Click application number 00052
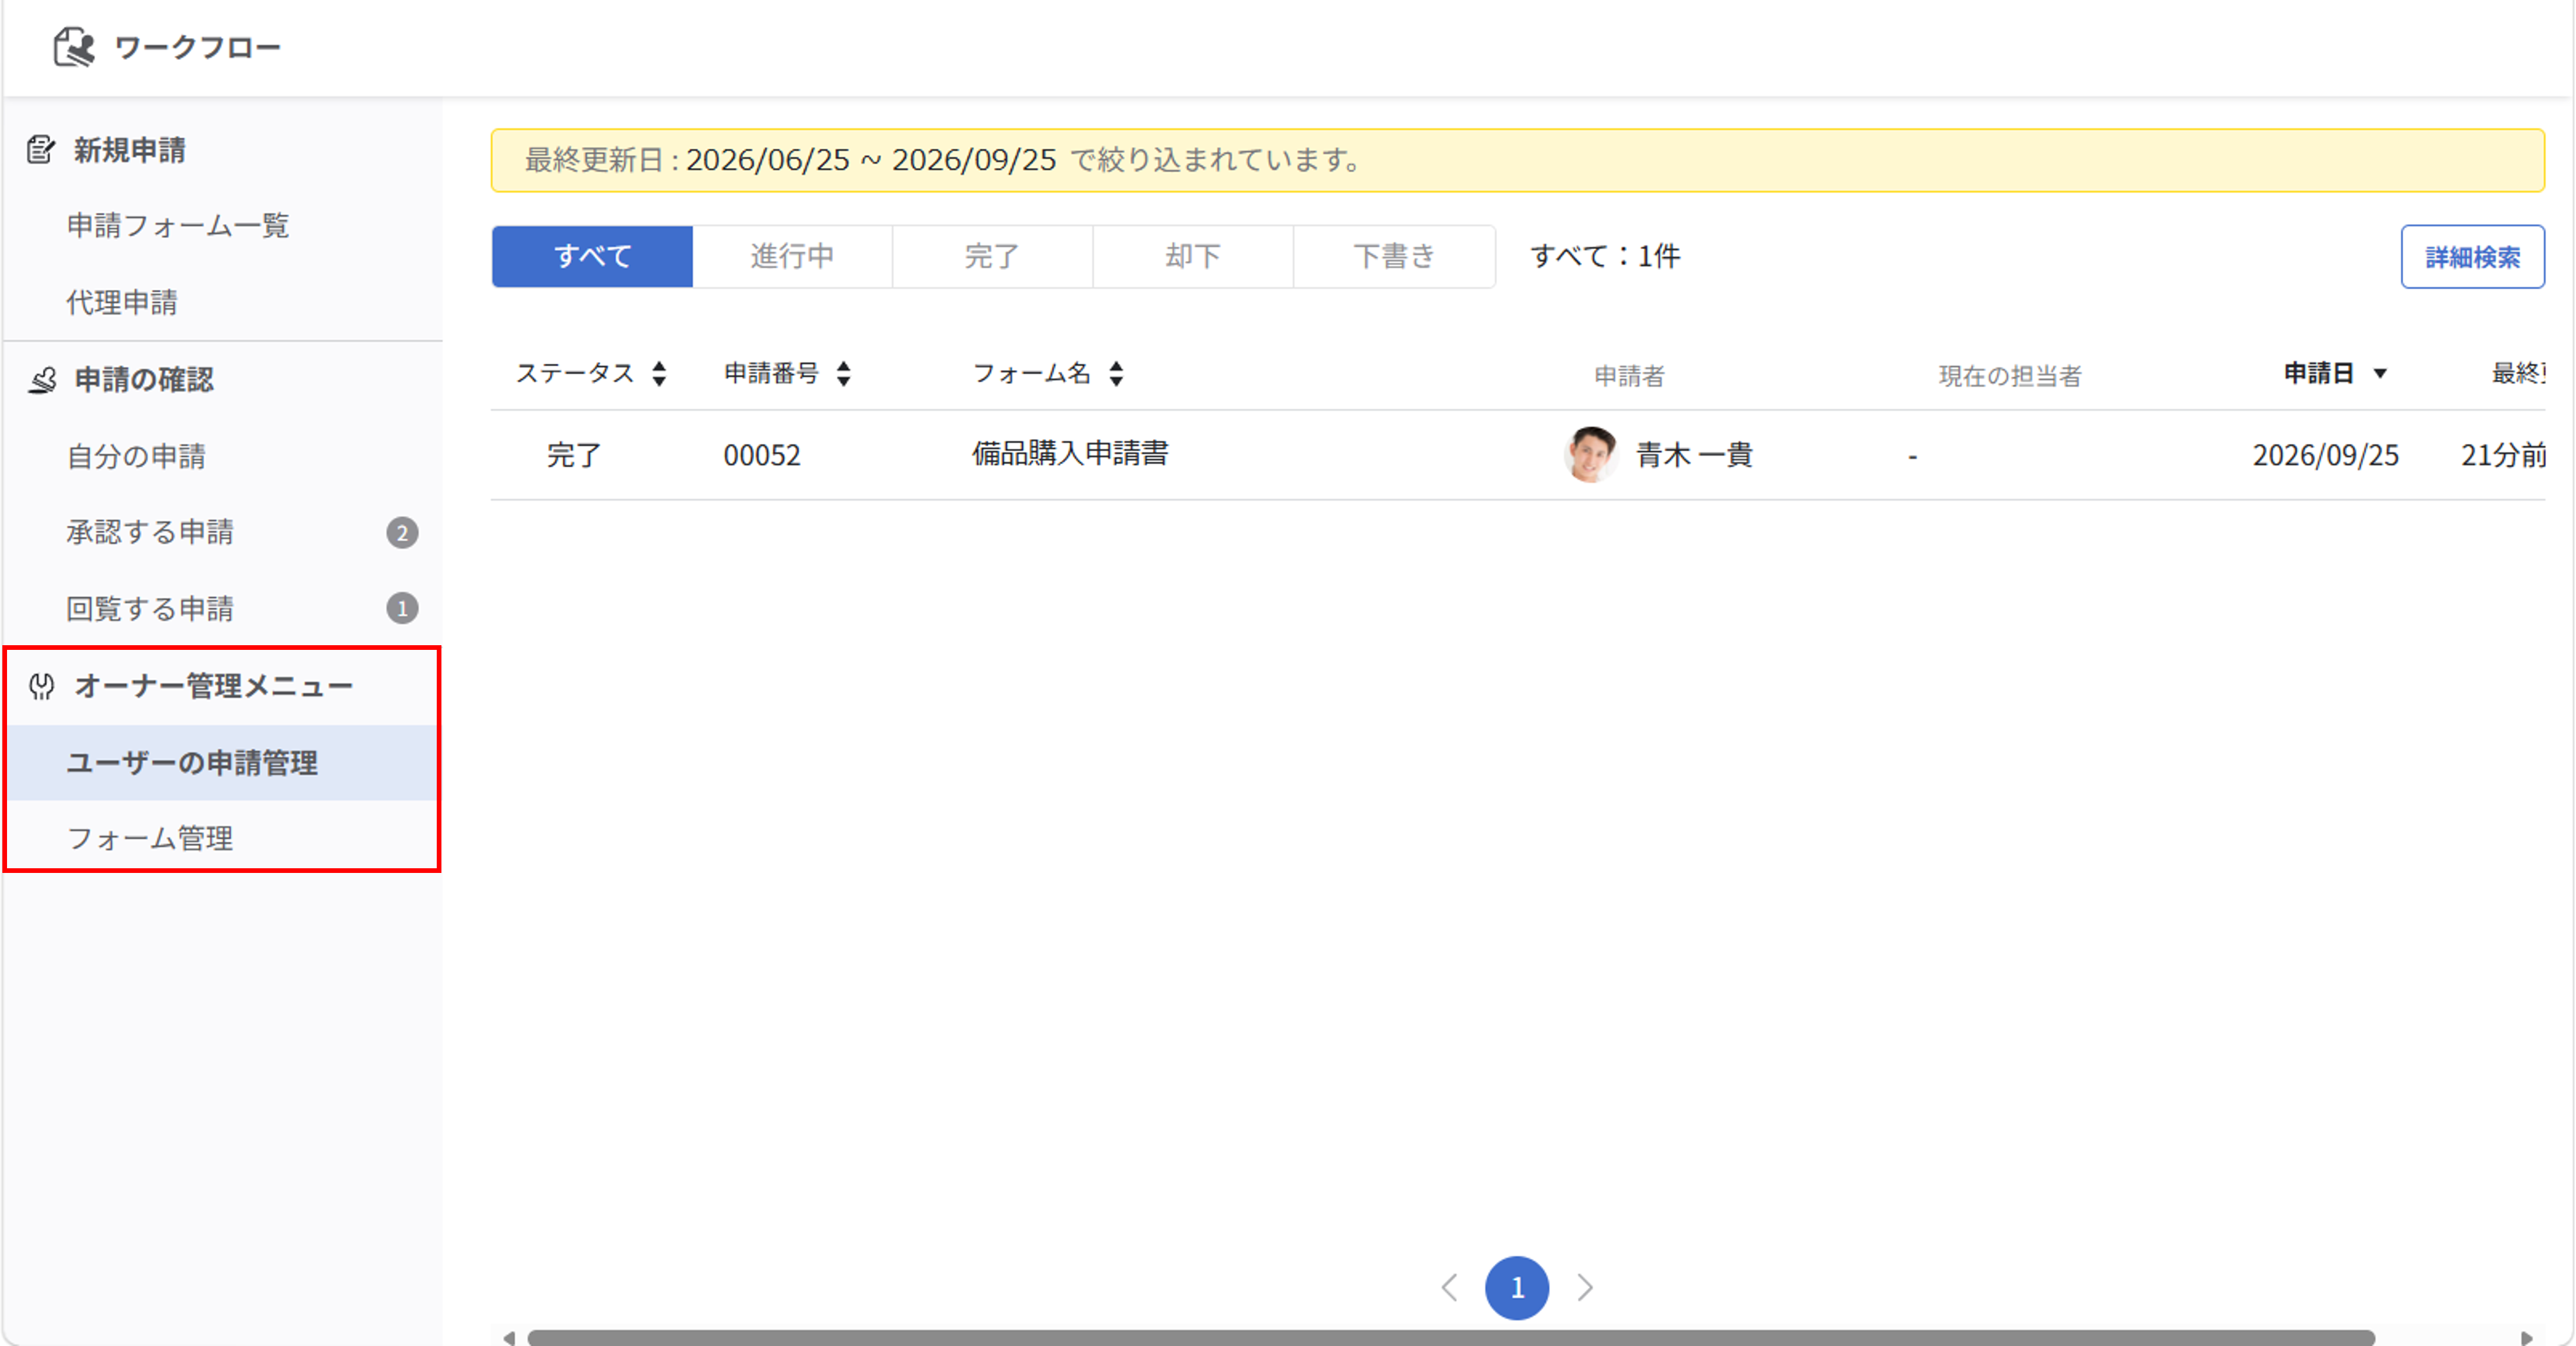The image size is (2576, 1346). pyautogui.click(x=762, y=456)
